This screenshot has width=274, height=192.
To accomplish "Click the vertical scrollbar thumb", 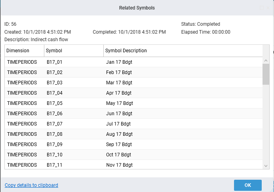I will click(x=266, y=74).
